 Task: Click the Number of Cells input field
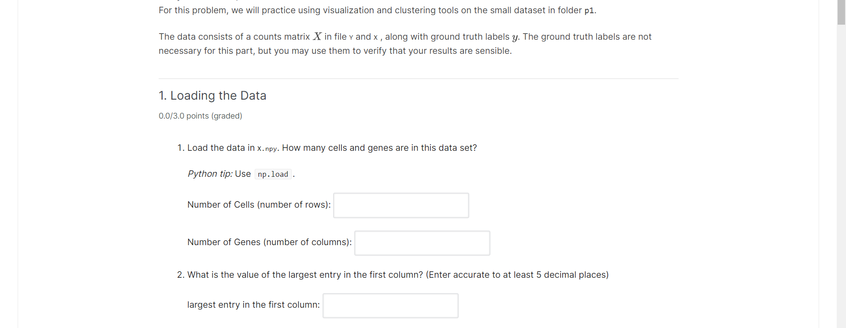click(x=401, y=205)
